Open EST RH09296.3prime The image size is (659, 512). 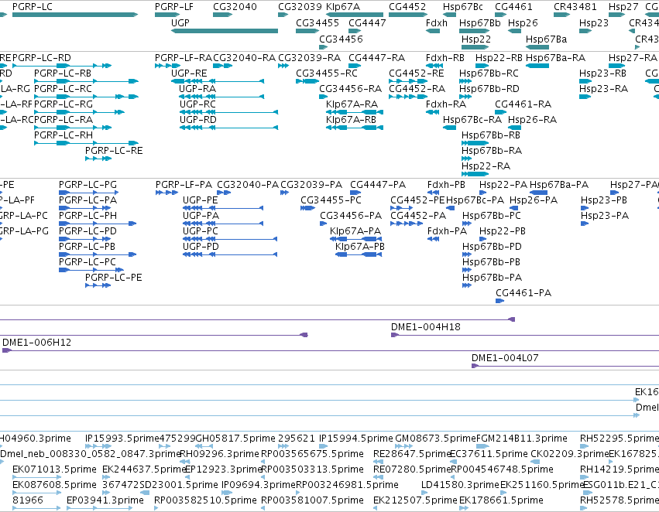click(219, 455)
